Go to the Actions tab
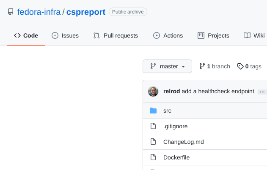Image resolution: width=267 pixels, height=170 pixels. point(168,35)
